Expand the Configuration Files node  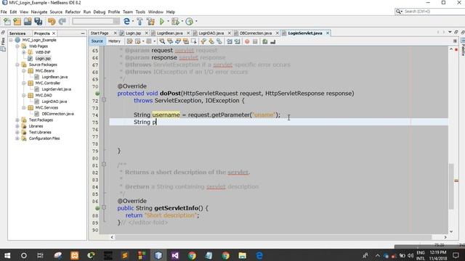(17, 138)
